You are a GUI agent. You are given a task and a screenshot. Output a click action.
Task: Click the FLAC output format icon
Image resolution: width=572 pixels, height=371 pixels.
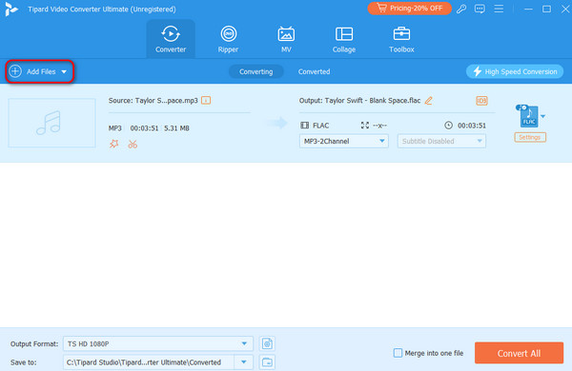coord(528,116)
